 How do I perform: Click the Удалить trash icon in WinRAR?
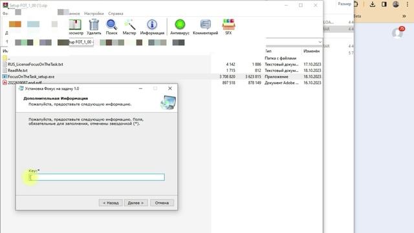pyautogui.click(x=94, y=27)
